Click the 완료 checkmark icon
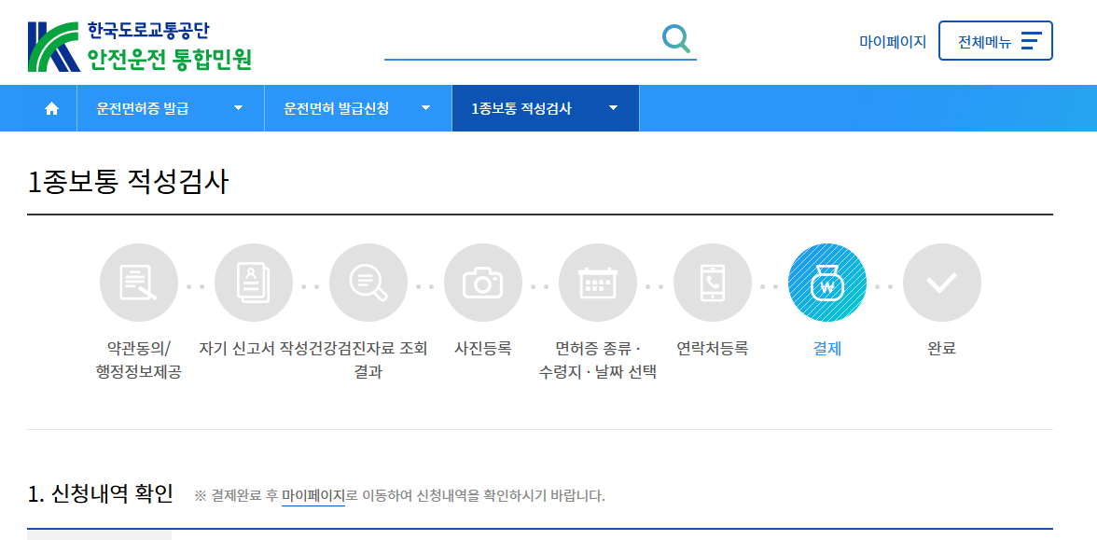 coord(942,282)
